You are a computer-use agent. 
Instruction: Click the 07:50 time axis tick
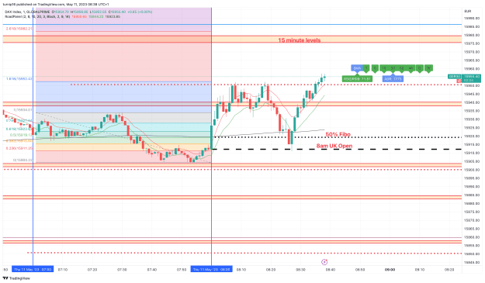coord(182,270)
